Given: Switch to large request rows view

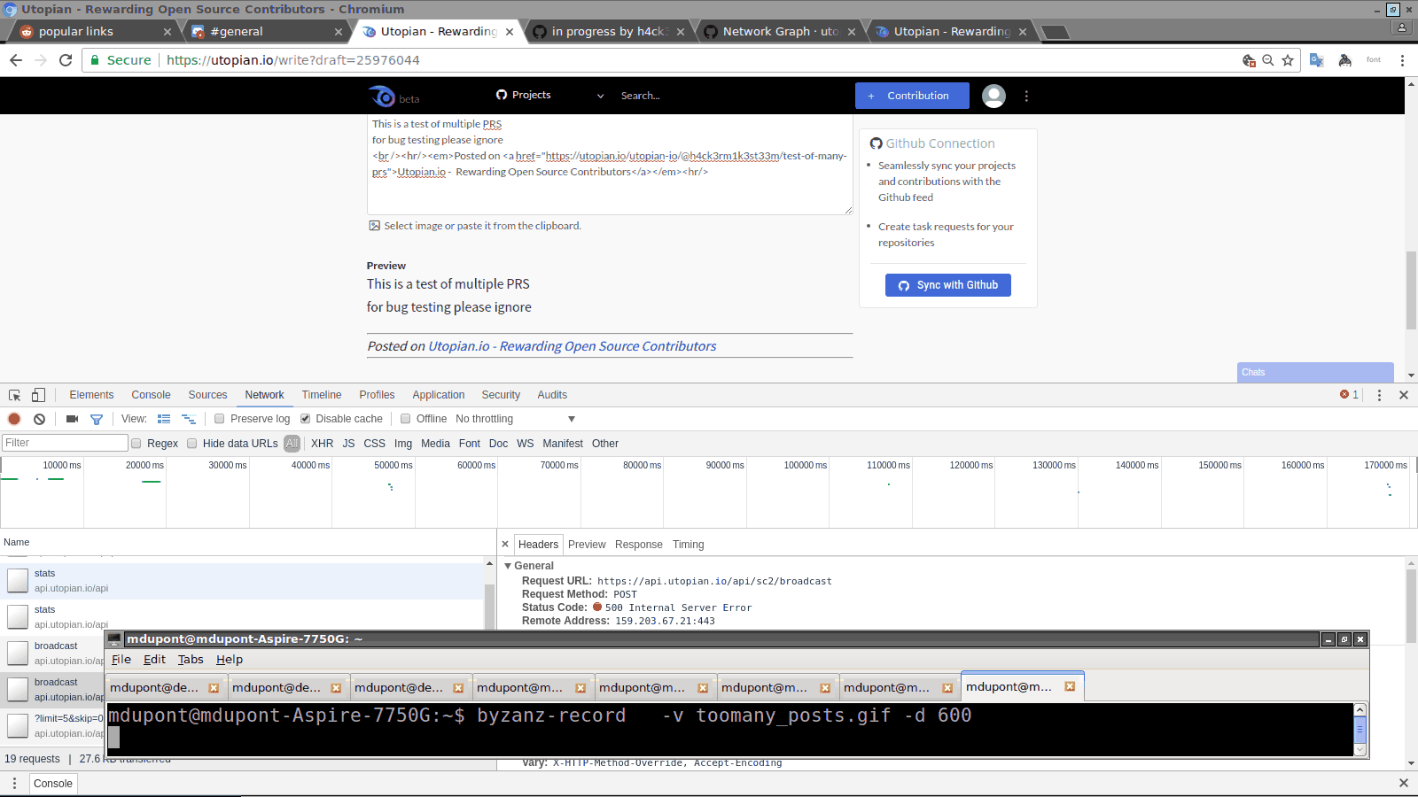Looking at the screenshot, I should point(164,419).
